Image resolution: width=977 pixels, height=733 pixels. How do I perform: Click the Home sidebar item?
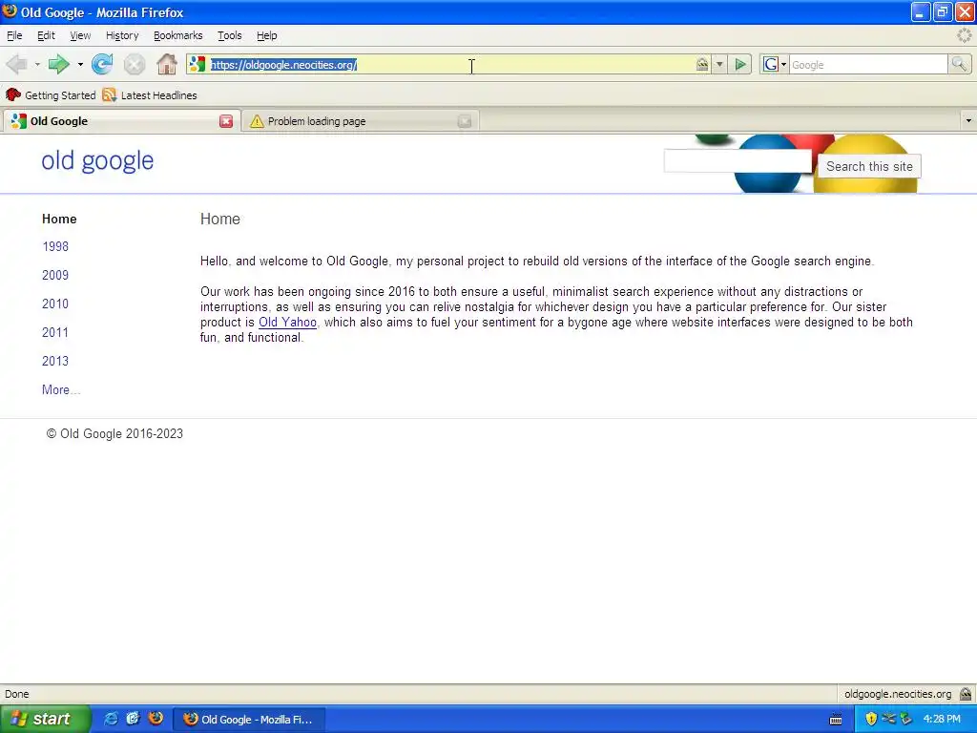59,219
